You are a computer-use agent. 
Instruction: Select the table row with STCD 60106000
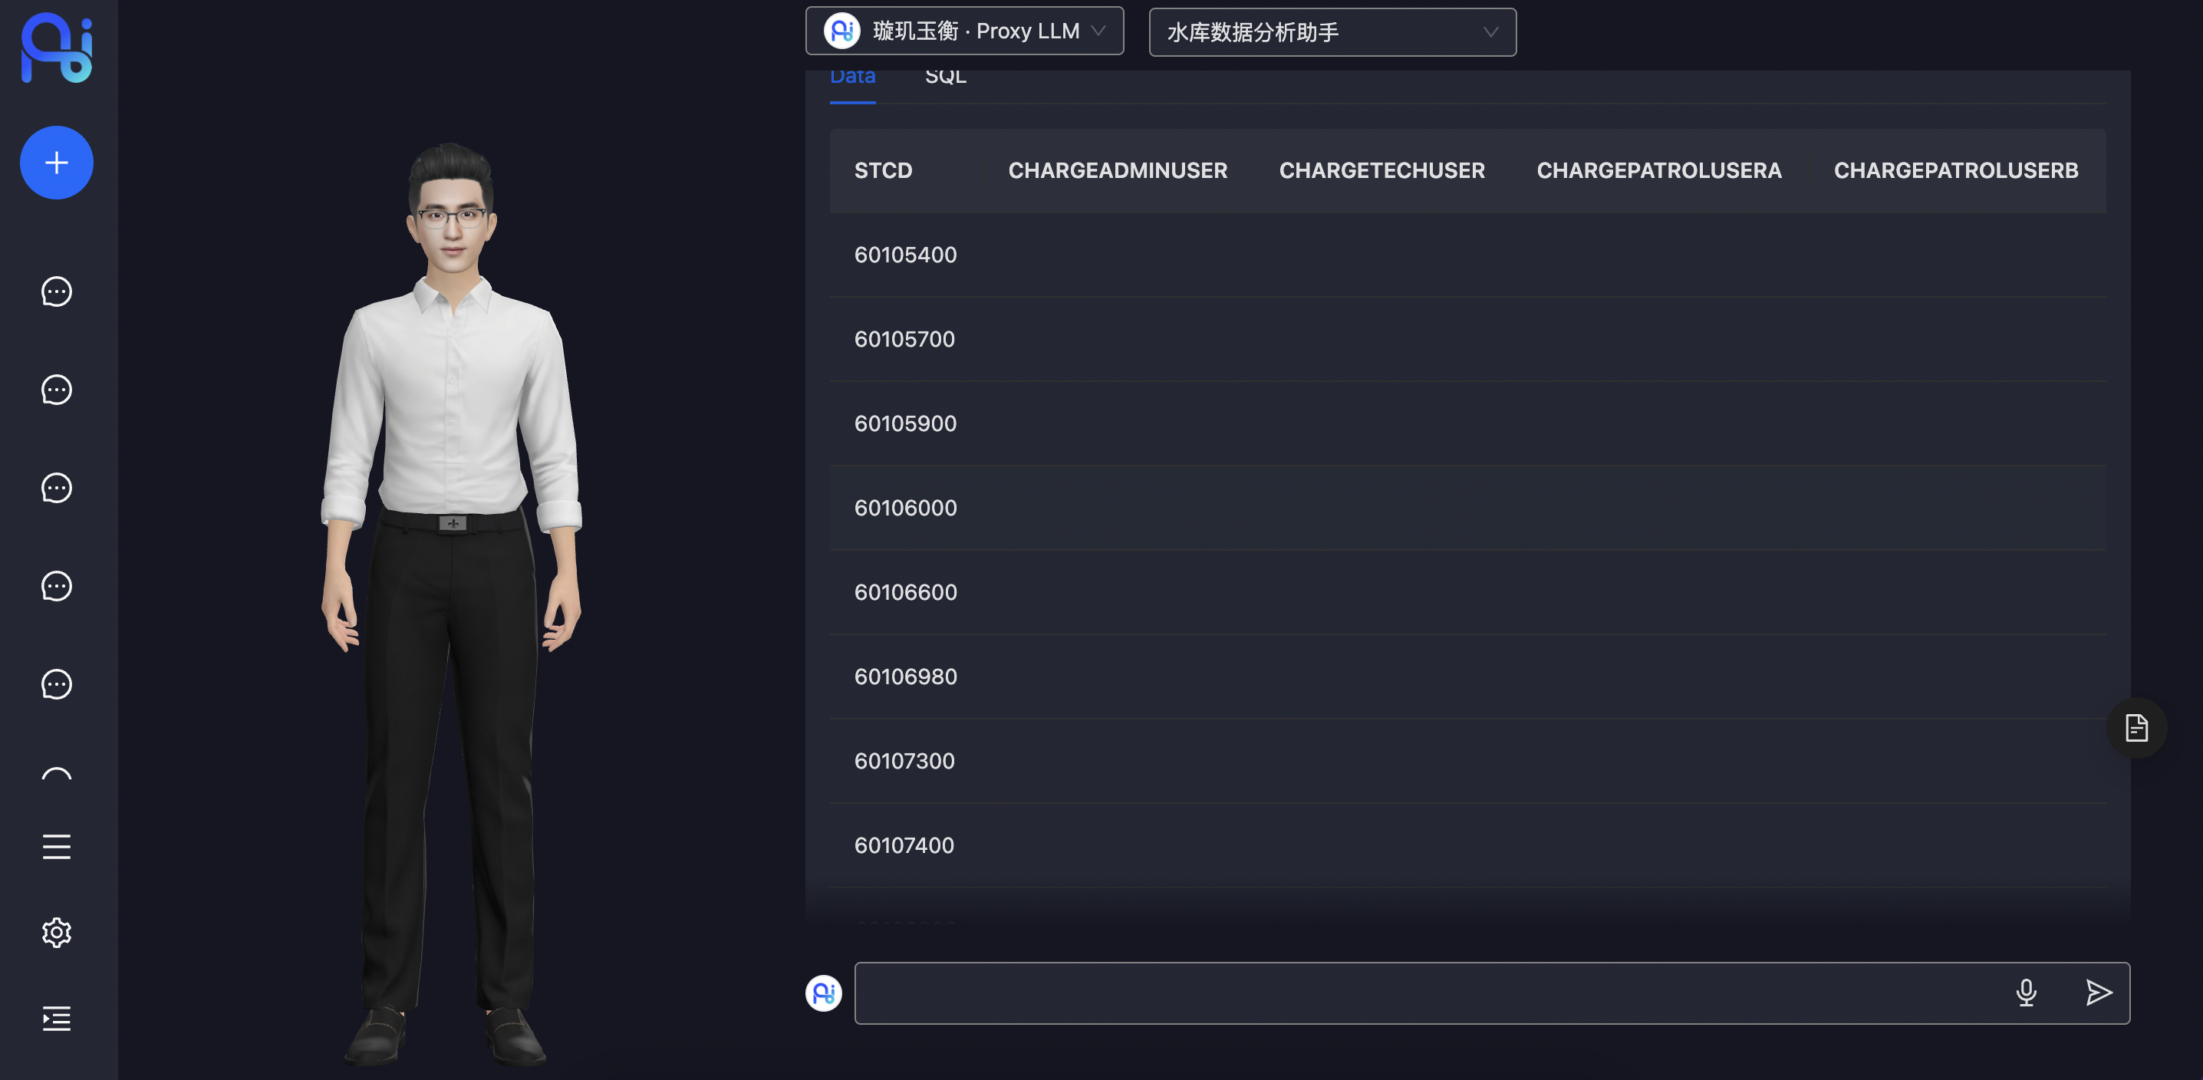pyautogui.click(x=905, y=508)
